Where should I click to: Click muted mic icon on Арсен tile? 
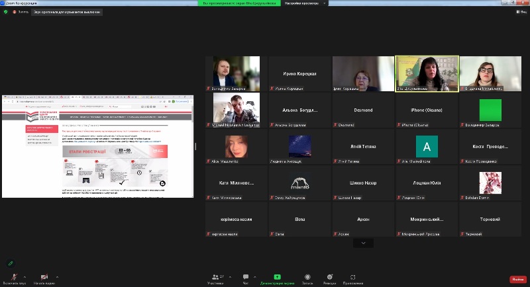(x=335, y=234)
